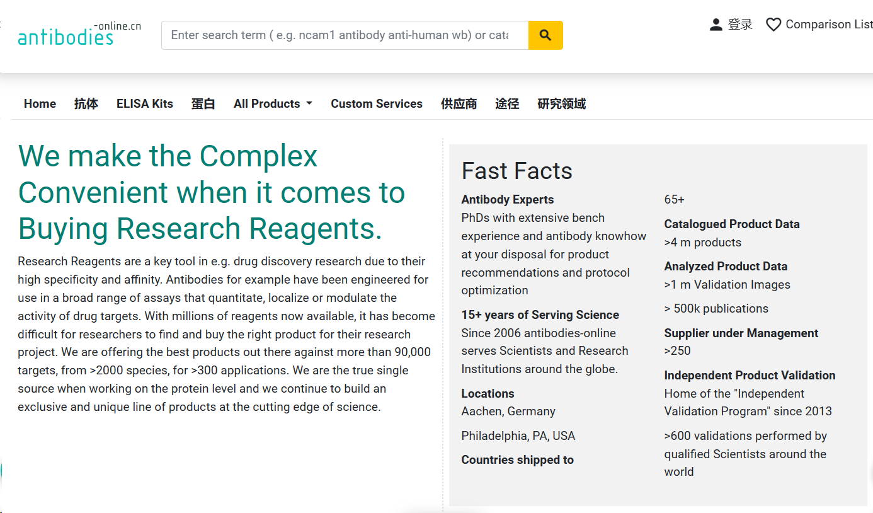Click the user account icon
873x513 pixels.
(716, 25)
